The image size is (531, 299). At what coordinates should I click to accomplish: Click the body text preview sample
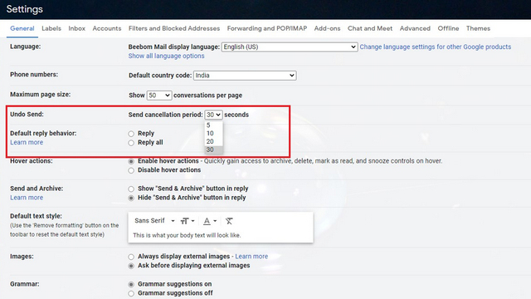pos(187,235)
